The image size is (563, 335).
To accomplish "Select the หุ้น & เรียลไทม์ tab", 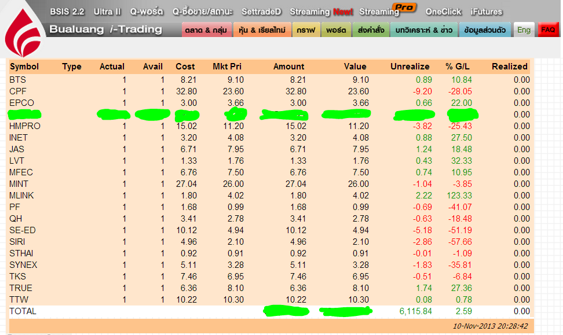I will [x=262, y=30].
